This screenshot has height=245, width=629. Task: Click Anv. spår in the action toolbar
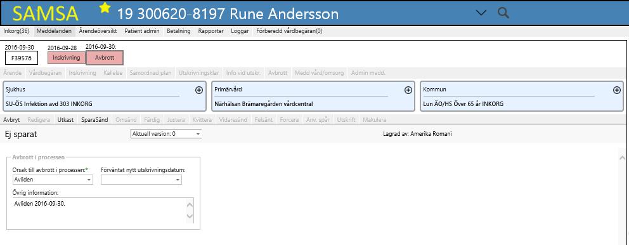[318, 120]
